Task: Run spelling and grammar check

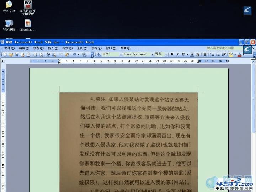Action: (48, 54)
